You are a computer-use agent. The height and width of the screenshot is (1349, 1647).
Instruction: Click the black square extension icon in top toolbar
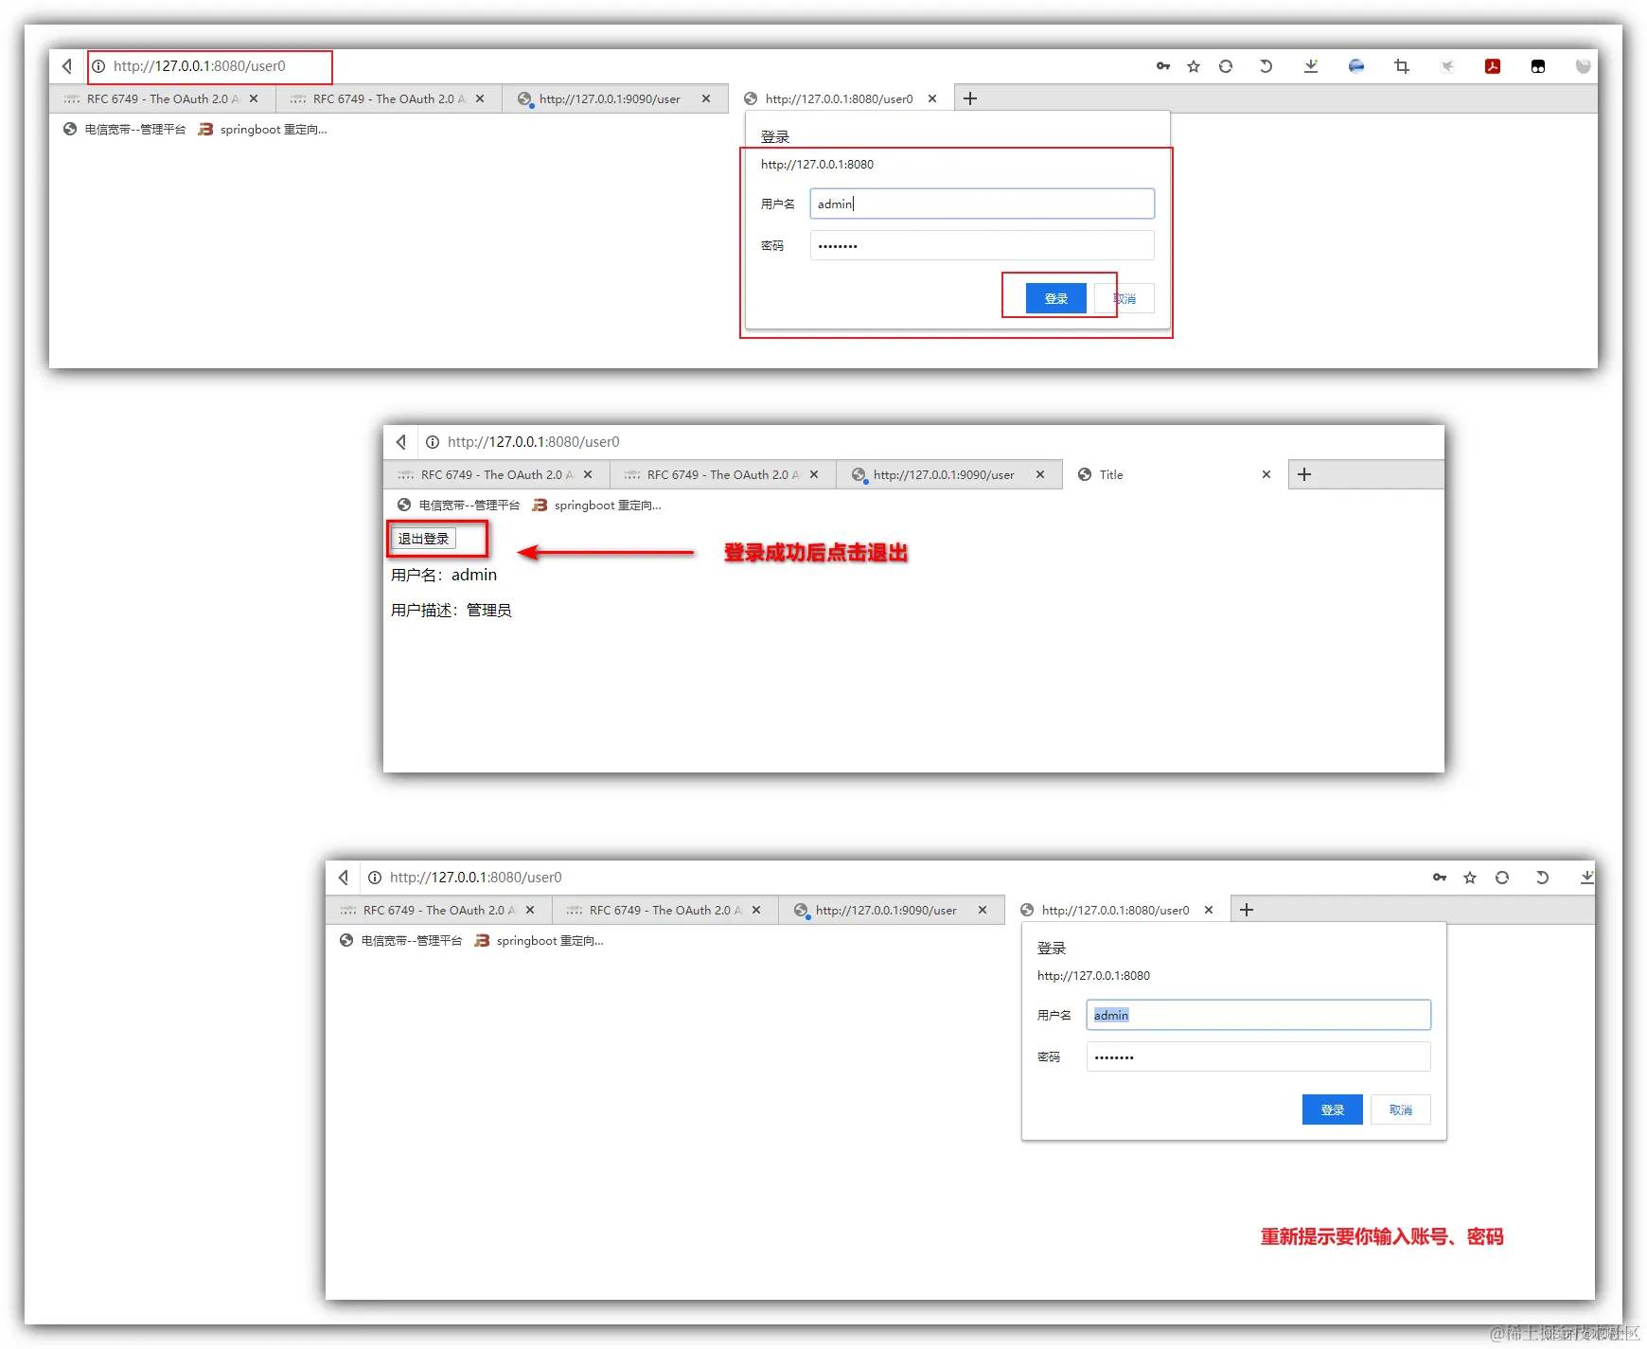[1538, 66]
